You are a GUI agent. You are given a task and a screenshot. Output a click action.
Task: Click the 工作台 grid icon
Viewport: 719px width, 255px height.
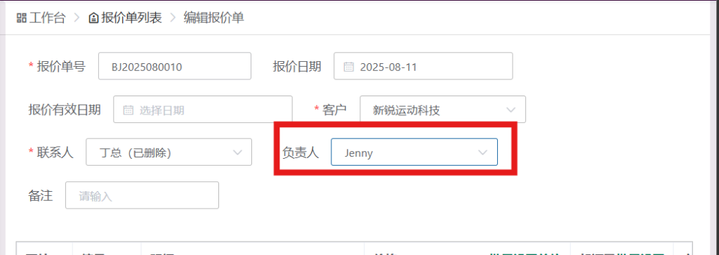tap(21, 18)
